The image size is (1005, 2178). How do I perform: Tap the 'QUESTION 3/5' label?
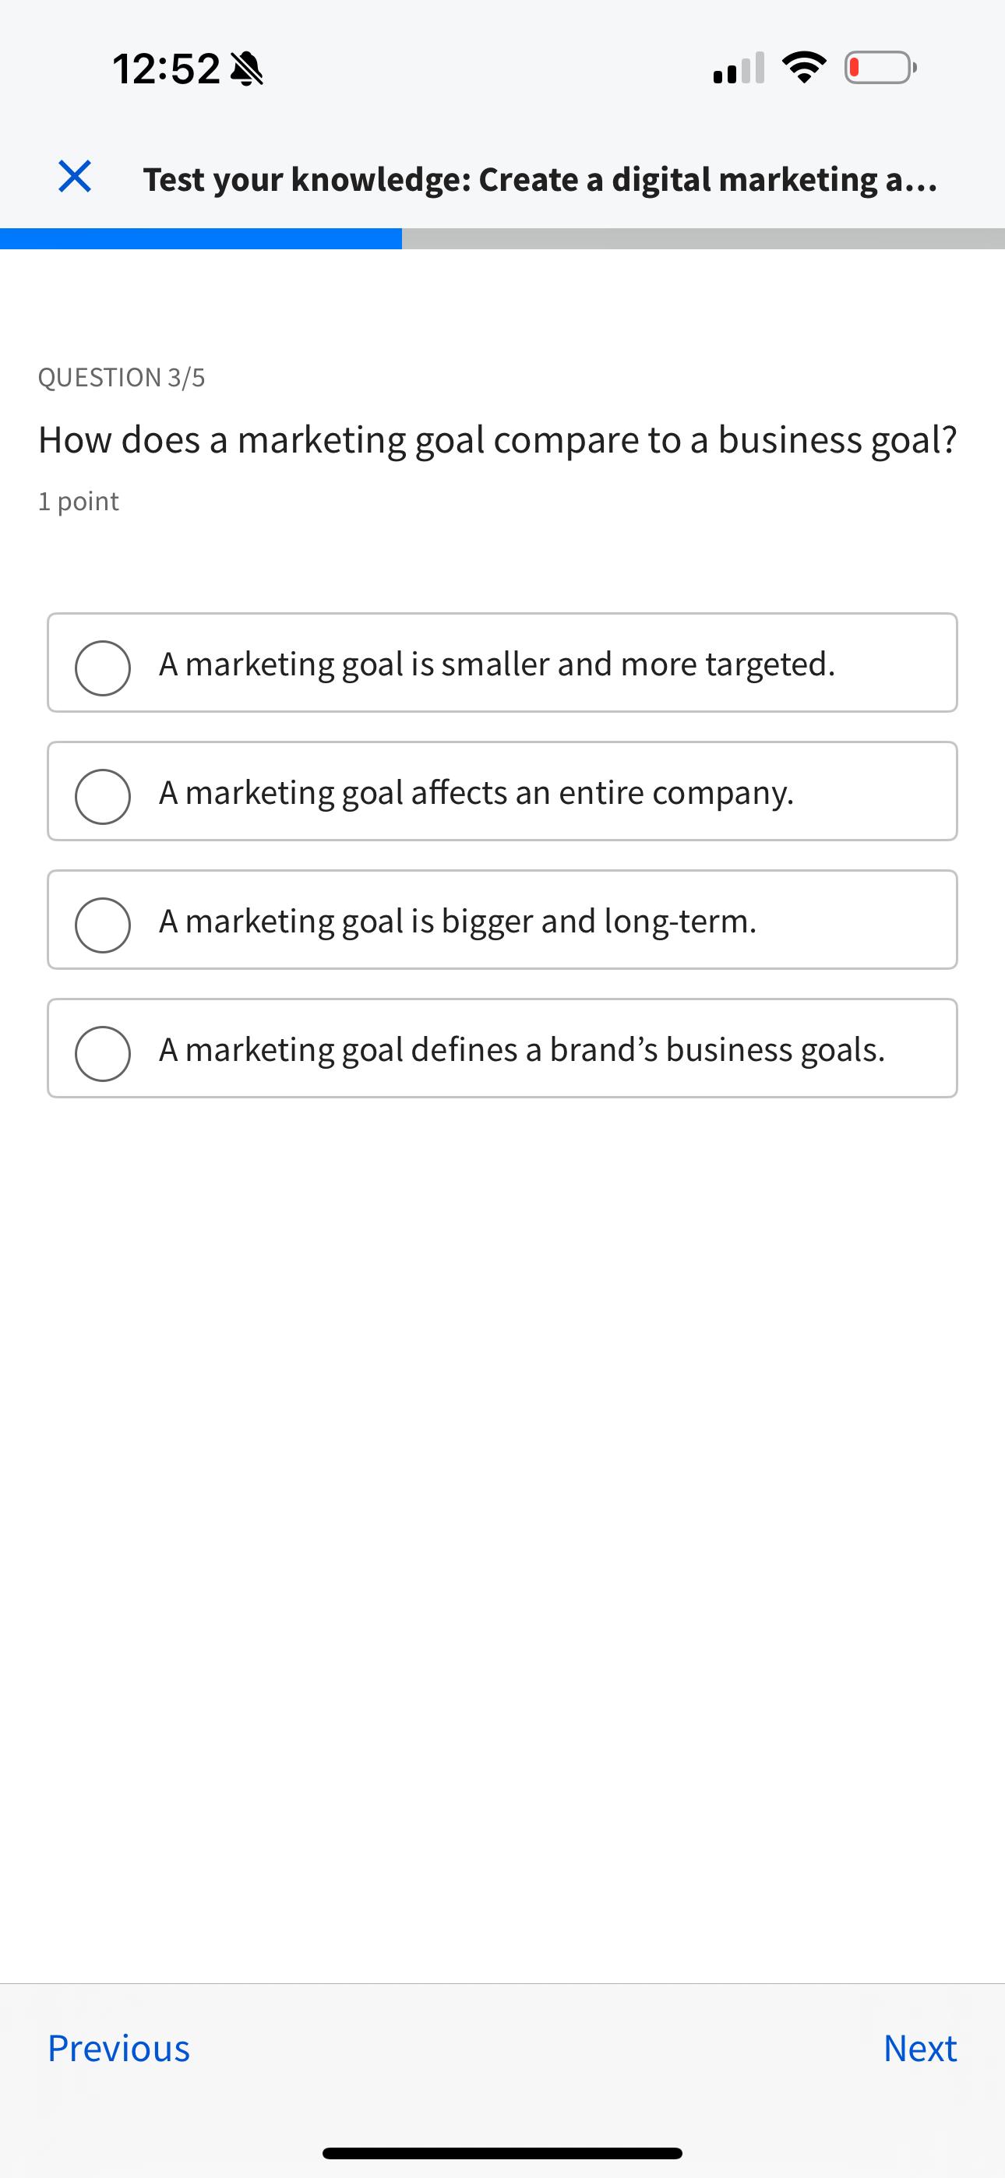124,376
